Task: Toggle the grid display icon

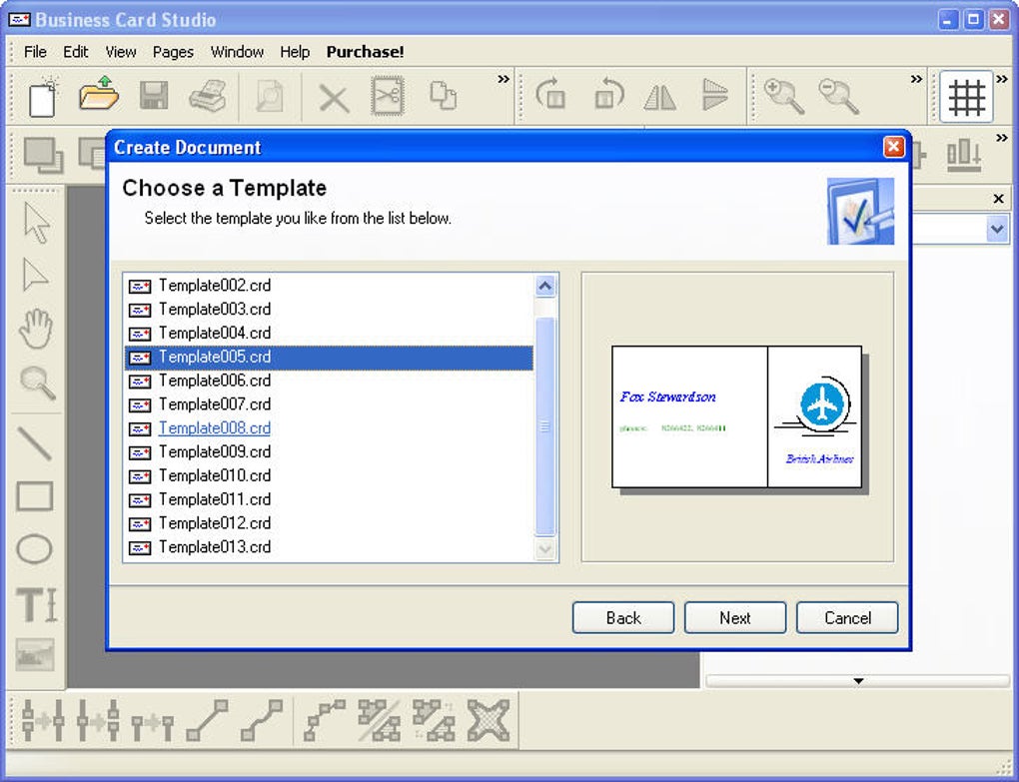Action: point(966,97)
